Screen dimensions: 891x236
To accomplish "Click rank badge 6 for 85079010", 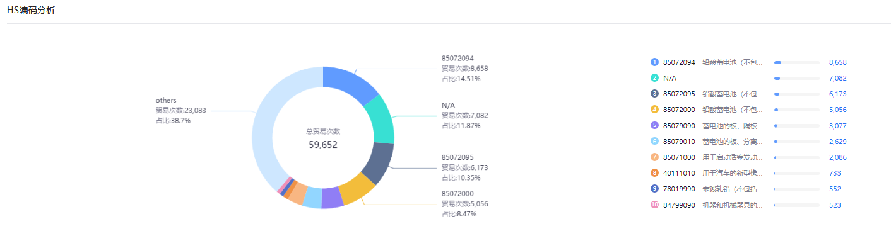I will click(x=654, y=141).
